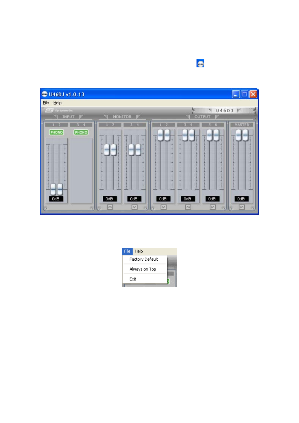This screenshot has width=299, height=423.
Task: Mute the master channel
Action: click(242, 207)
